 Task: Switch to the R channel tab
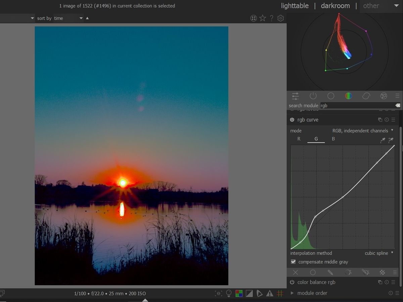point(299,139)
